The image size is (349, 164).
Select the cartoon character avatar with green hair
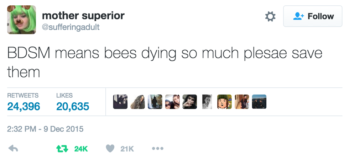tap(224, 102)
